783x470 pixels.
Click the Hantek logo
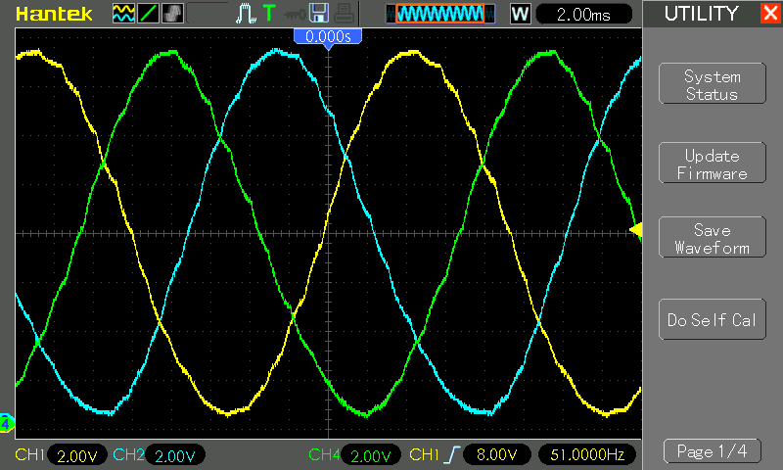(x=54, y=14)
